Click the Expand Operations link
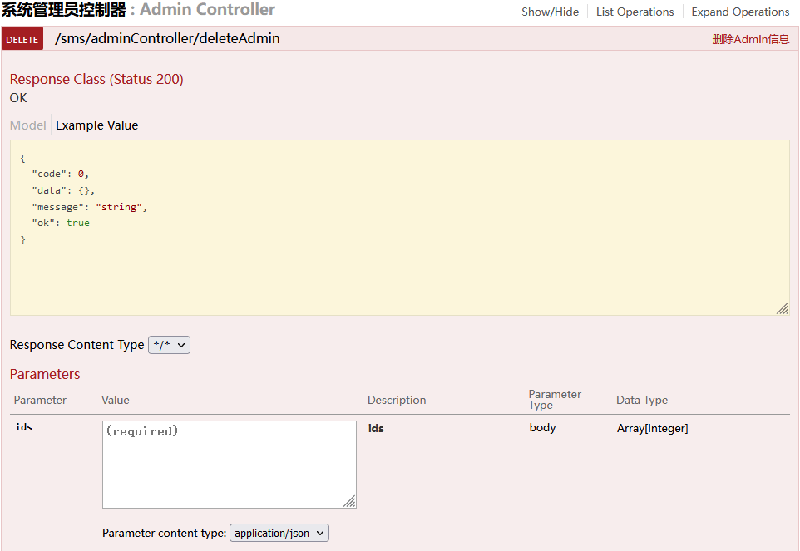This screenshot has width=800, height=551. pos(740,12)
